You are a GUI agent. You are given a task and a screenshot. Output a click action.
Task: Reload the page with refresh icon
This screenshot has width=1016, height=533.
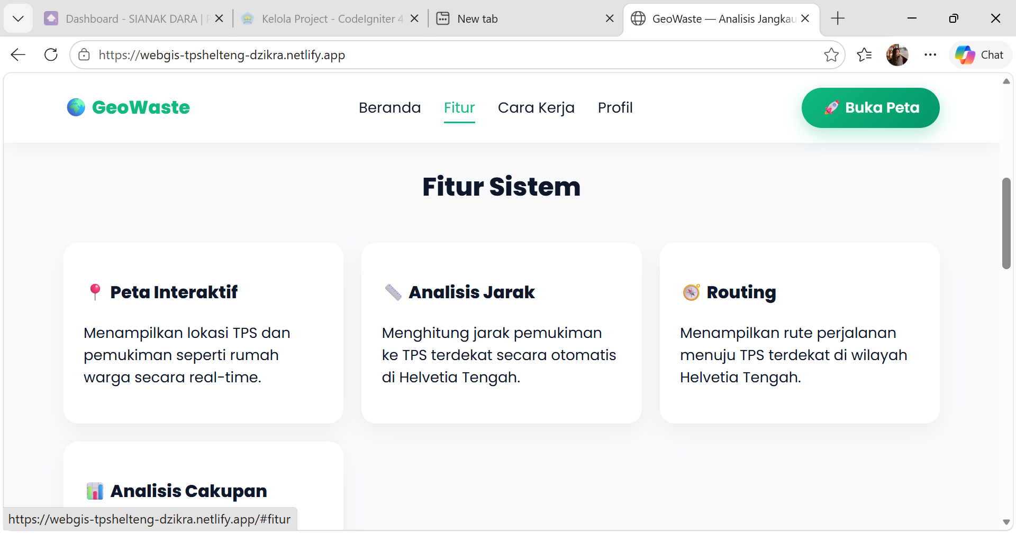51,54
